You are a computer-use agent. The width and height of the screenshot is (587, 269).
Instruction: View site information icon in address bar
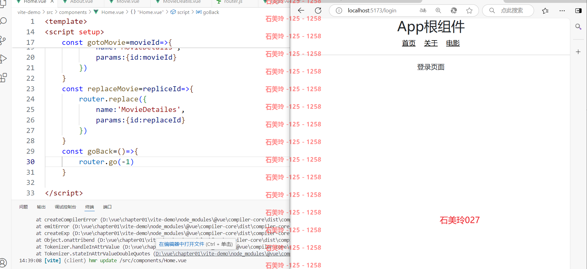(x=339, y=11)
